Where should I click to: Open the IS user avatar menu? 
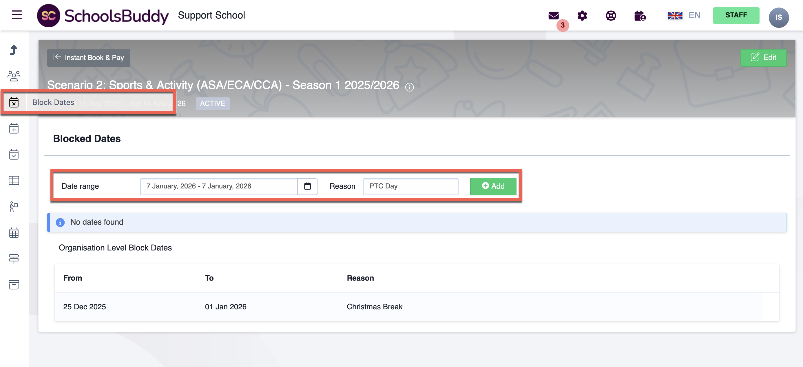click(x=778, y=17)
